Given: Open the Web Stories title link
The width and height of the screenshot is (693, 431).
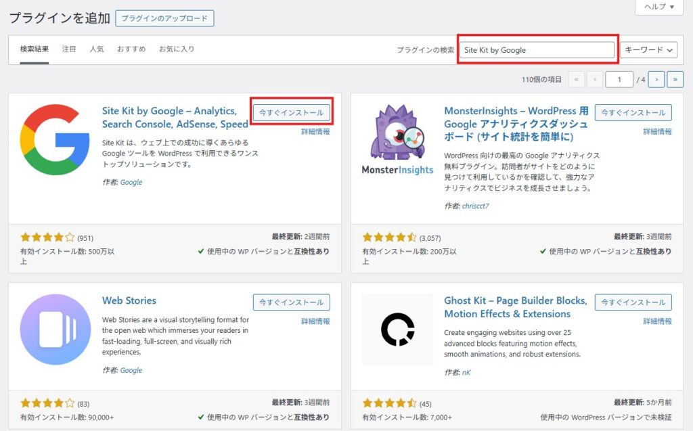Looking at the screenshot, I should pos(129,300).
